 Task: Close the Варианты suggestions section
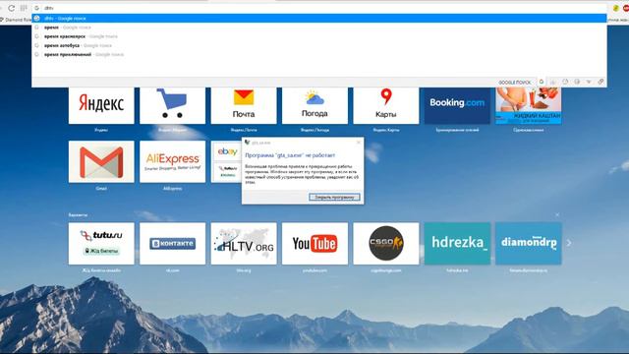(557, 214)
